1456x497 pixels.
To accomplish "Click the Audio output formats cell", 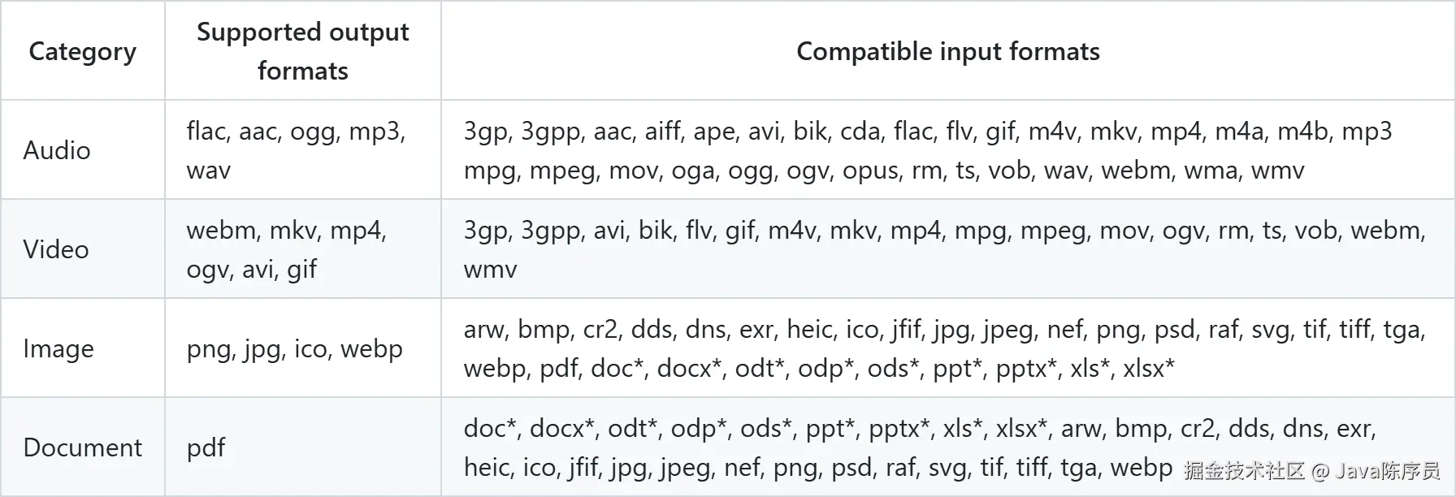I will 303,150.
